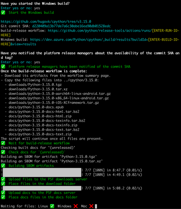Click the [ENTER-BUILD-ID- placeholder
The image size is (181, 209).
164,39
